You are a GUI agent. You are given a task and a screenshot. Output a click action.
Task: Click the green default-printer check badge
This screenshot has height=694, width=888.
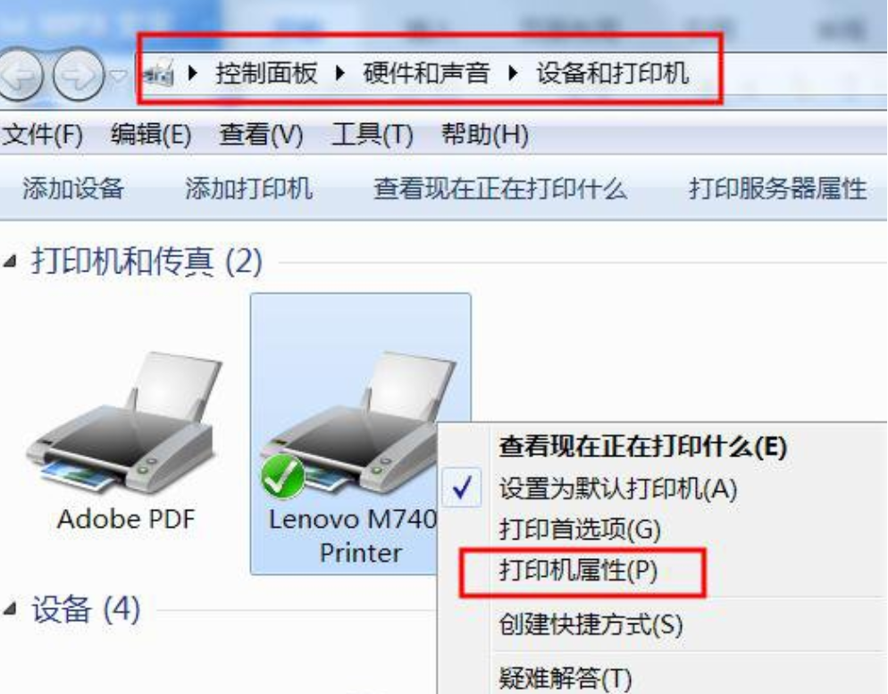[x=282, y=477]
